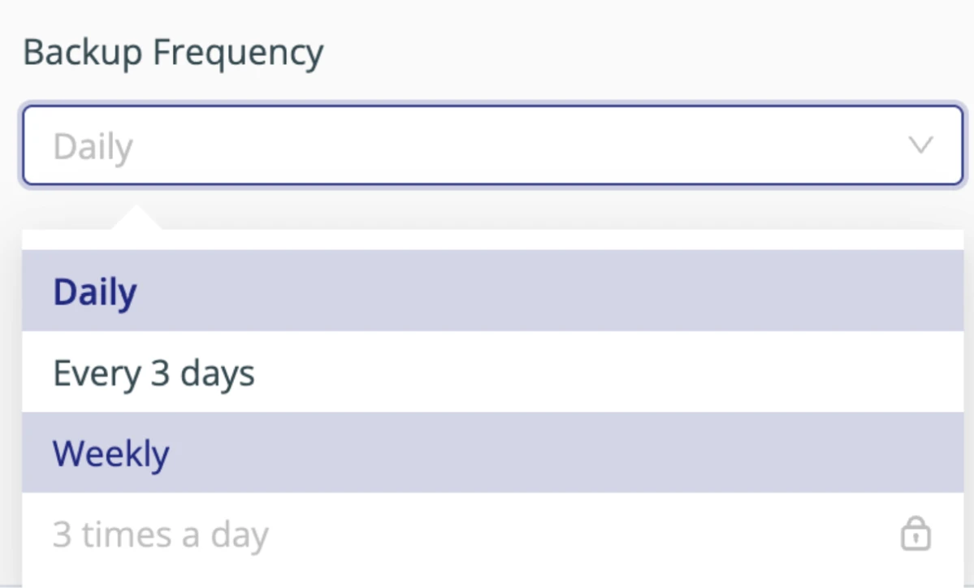Click the greyed 3 times a day text
Screen dimensions: 974x588
[161, 535]
